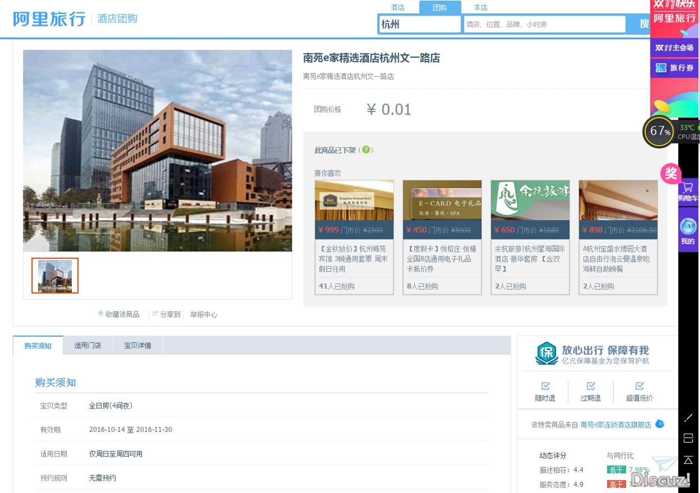Click the pencil edit icon in side strip
Viewport: 700px width, 493px height.
689,418
